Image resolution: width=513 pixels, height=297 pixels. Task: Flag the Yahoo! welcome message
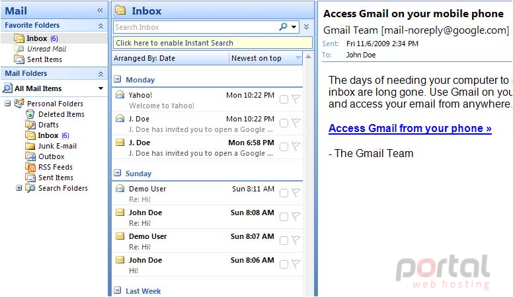296,99
